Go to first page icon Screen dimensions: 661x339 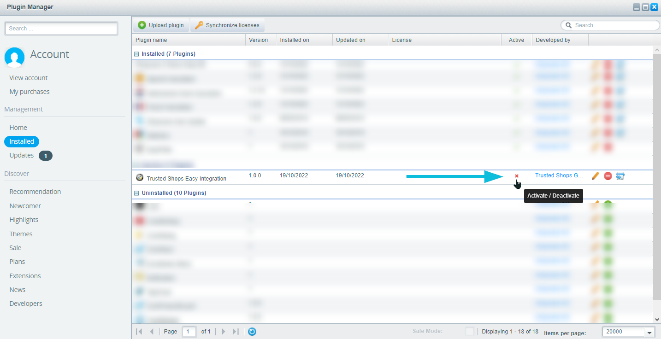139,332
